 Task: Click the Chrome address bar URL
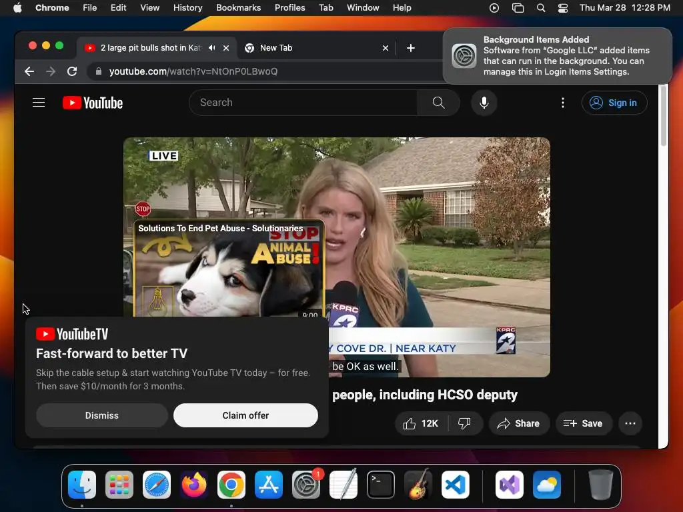coord(193,71)
